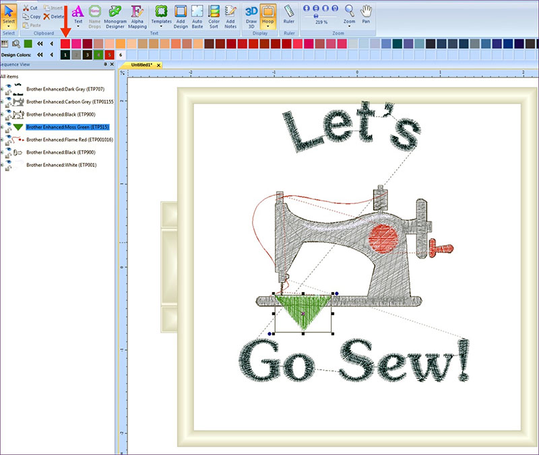Image resolution: width=539 pixels, height=455 pixels.
Task: Toggle visibility of the Flame Red item
Action: click(x=7, y=137)
